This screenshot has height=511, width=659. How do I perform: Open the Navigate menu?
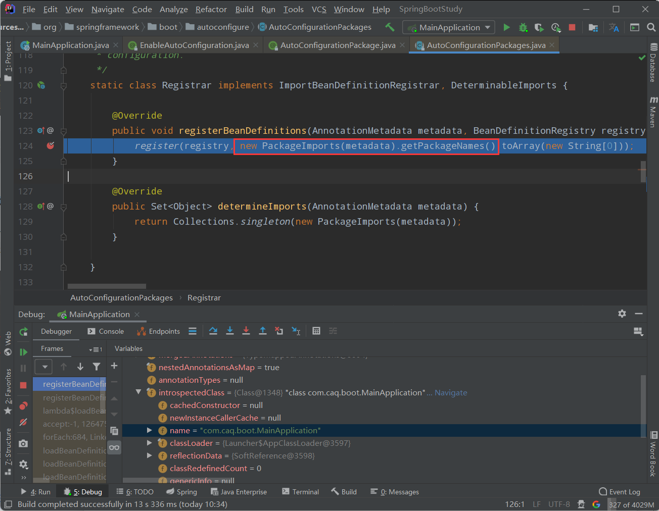108,9
